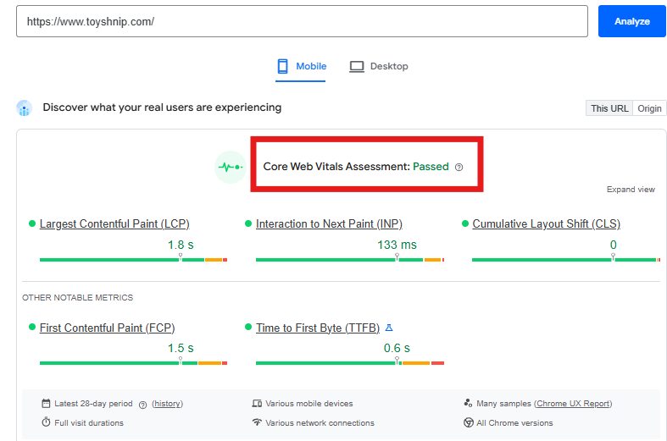Click the Analyze button

(631, 21)
